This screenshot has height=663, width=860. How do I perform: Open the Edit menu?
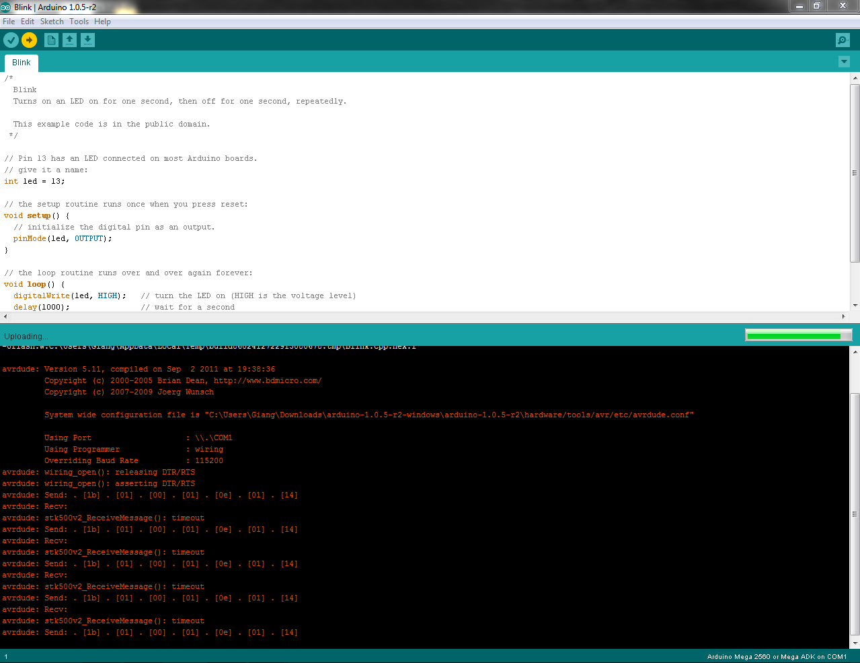click(x=28, y=22)
